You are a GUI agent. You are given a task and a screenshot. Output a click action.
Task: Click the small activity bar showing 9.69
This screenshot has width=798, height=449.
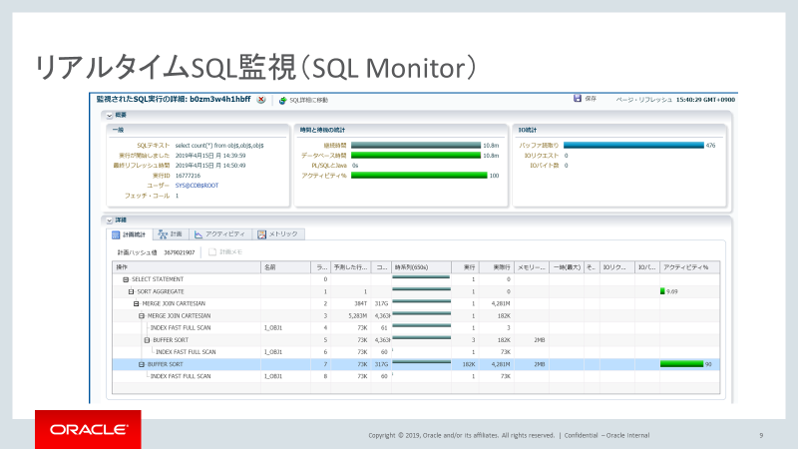pyautogui.click(x=662, y=291)
